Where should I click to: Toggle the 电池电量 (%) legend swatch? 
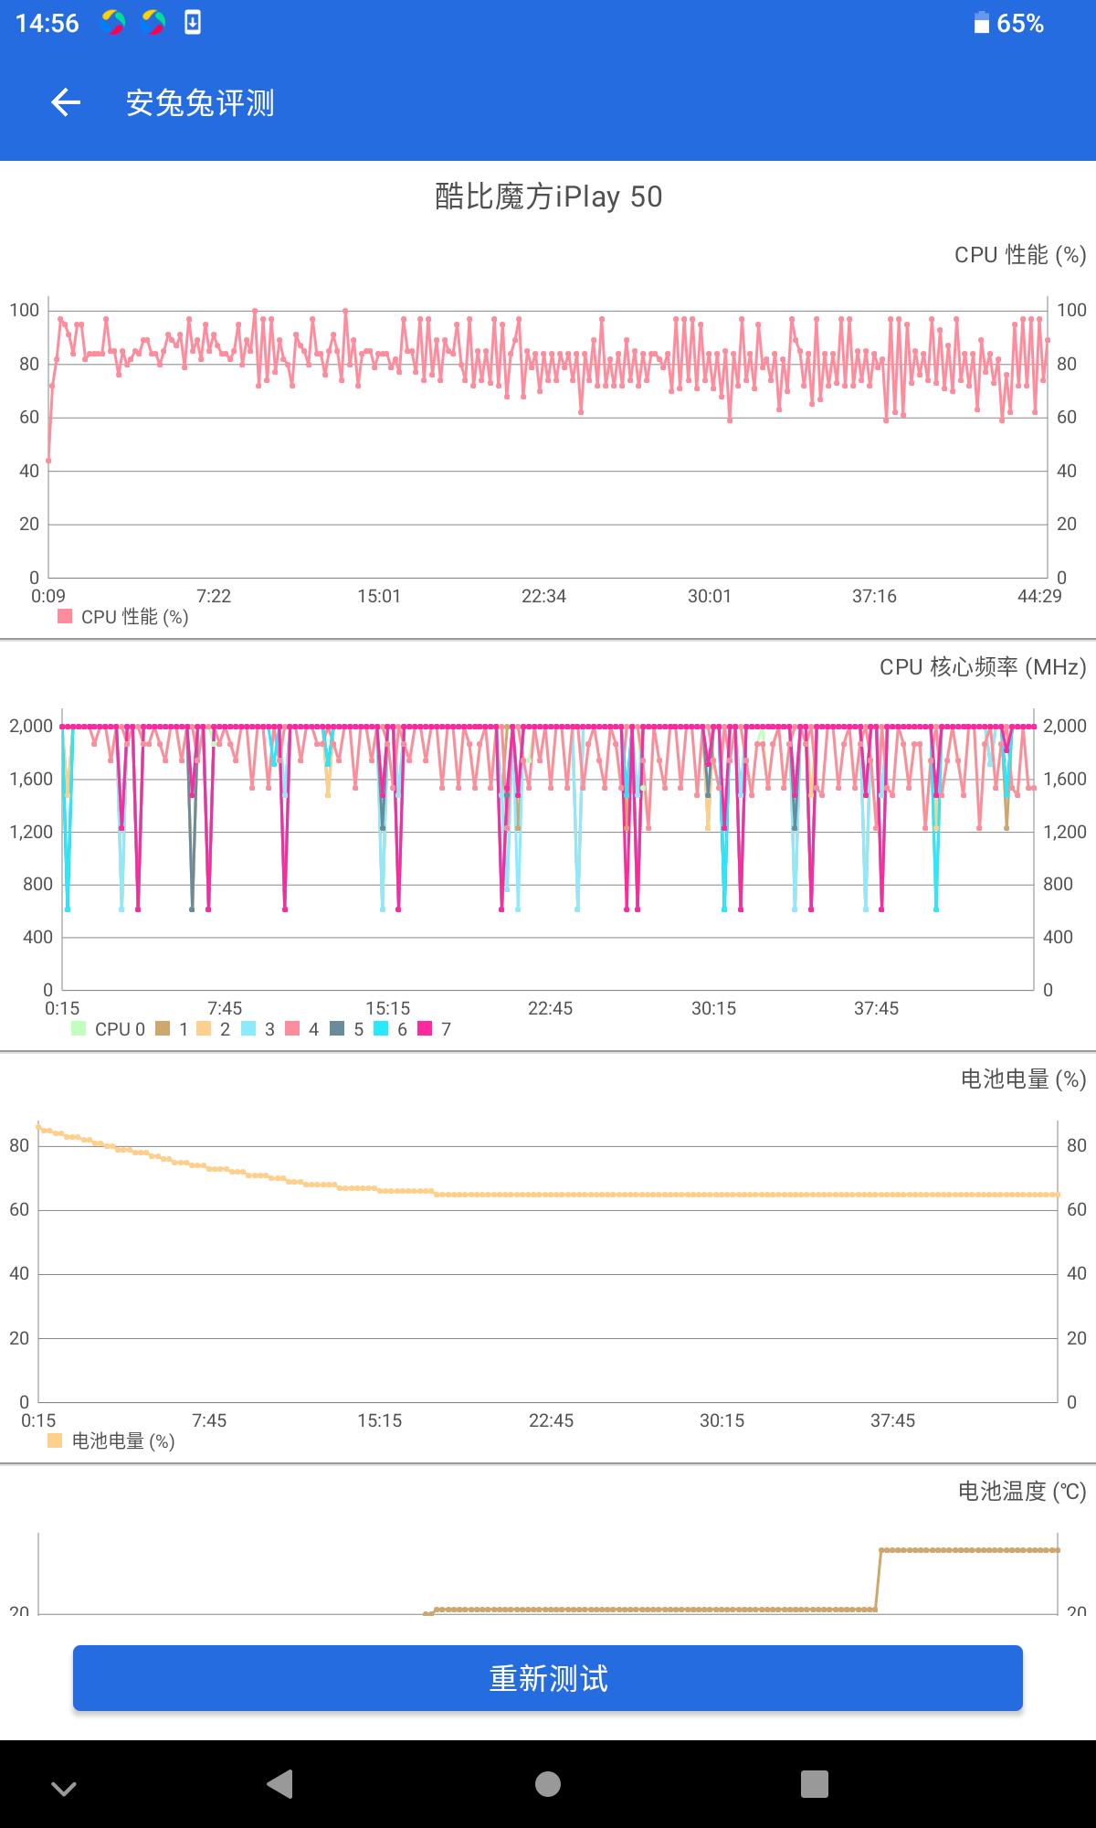(55, 1440)
